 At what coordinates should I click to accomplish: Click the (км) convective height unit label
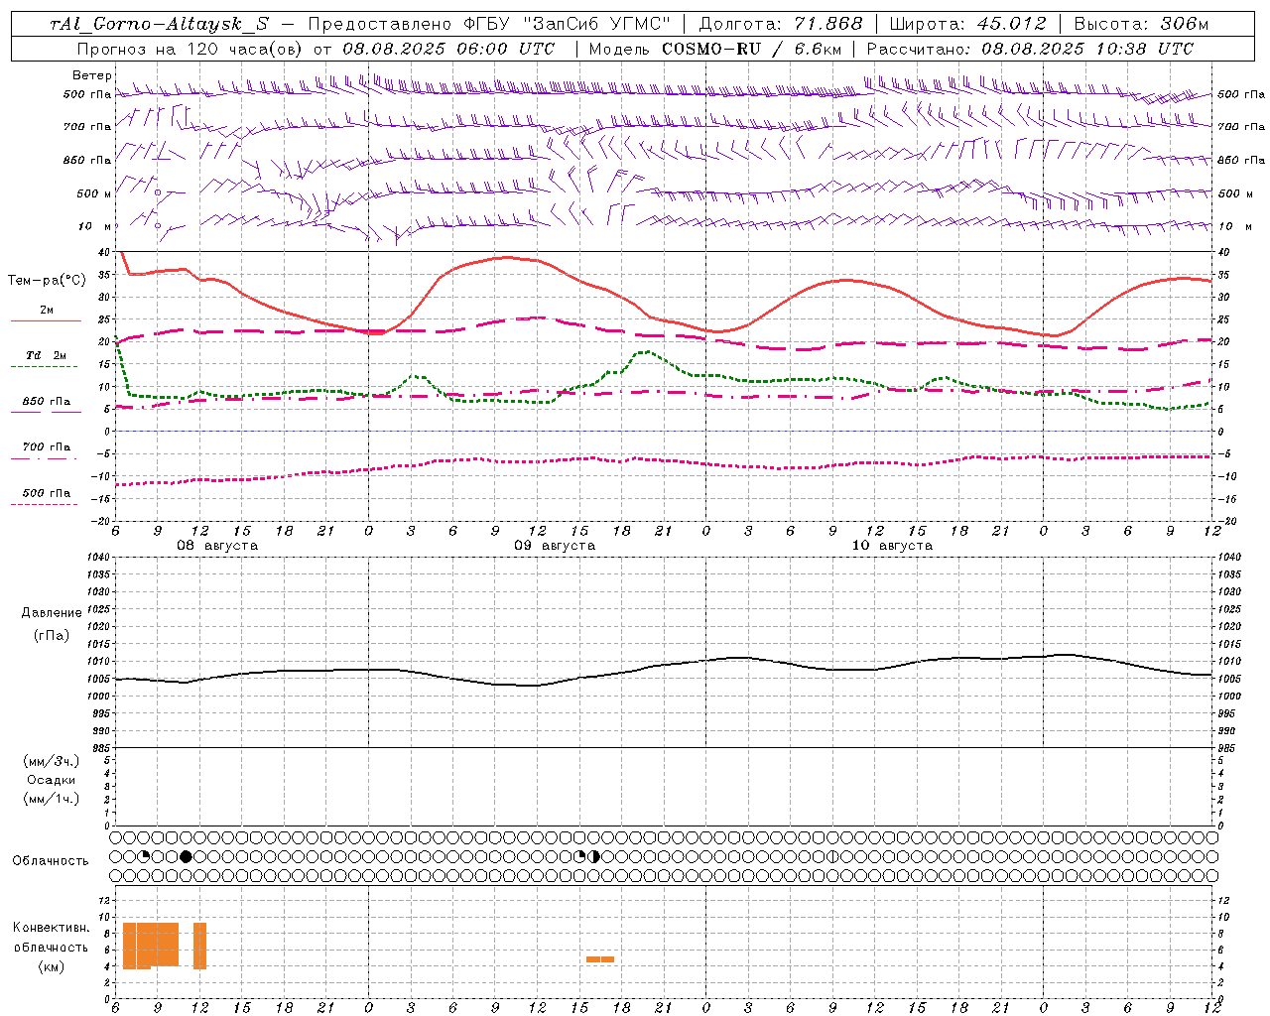[x=52, y=966]
